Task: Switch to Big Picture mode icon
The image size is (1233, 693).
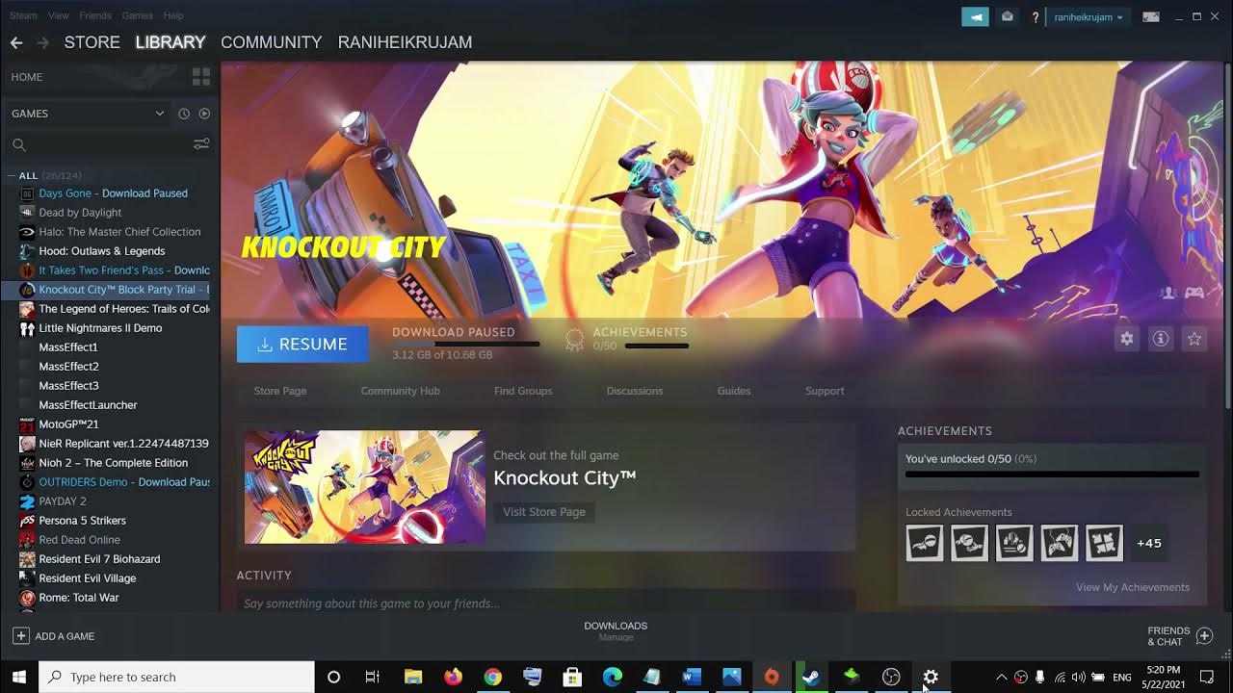Action: tap(1151, 17)
